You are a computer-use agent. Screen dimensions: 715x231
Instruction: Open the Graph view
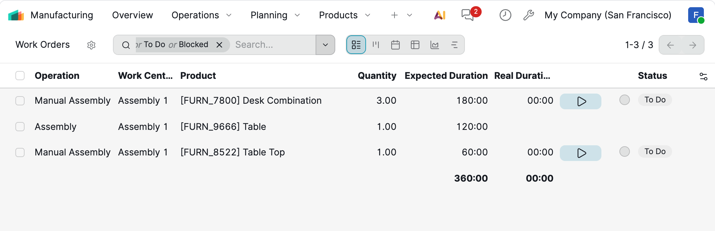435,45
